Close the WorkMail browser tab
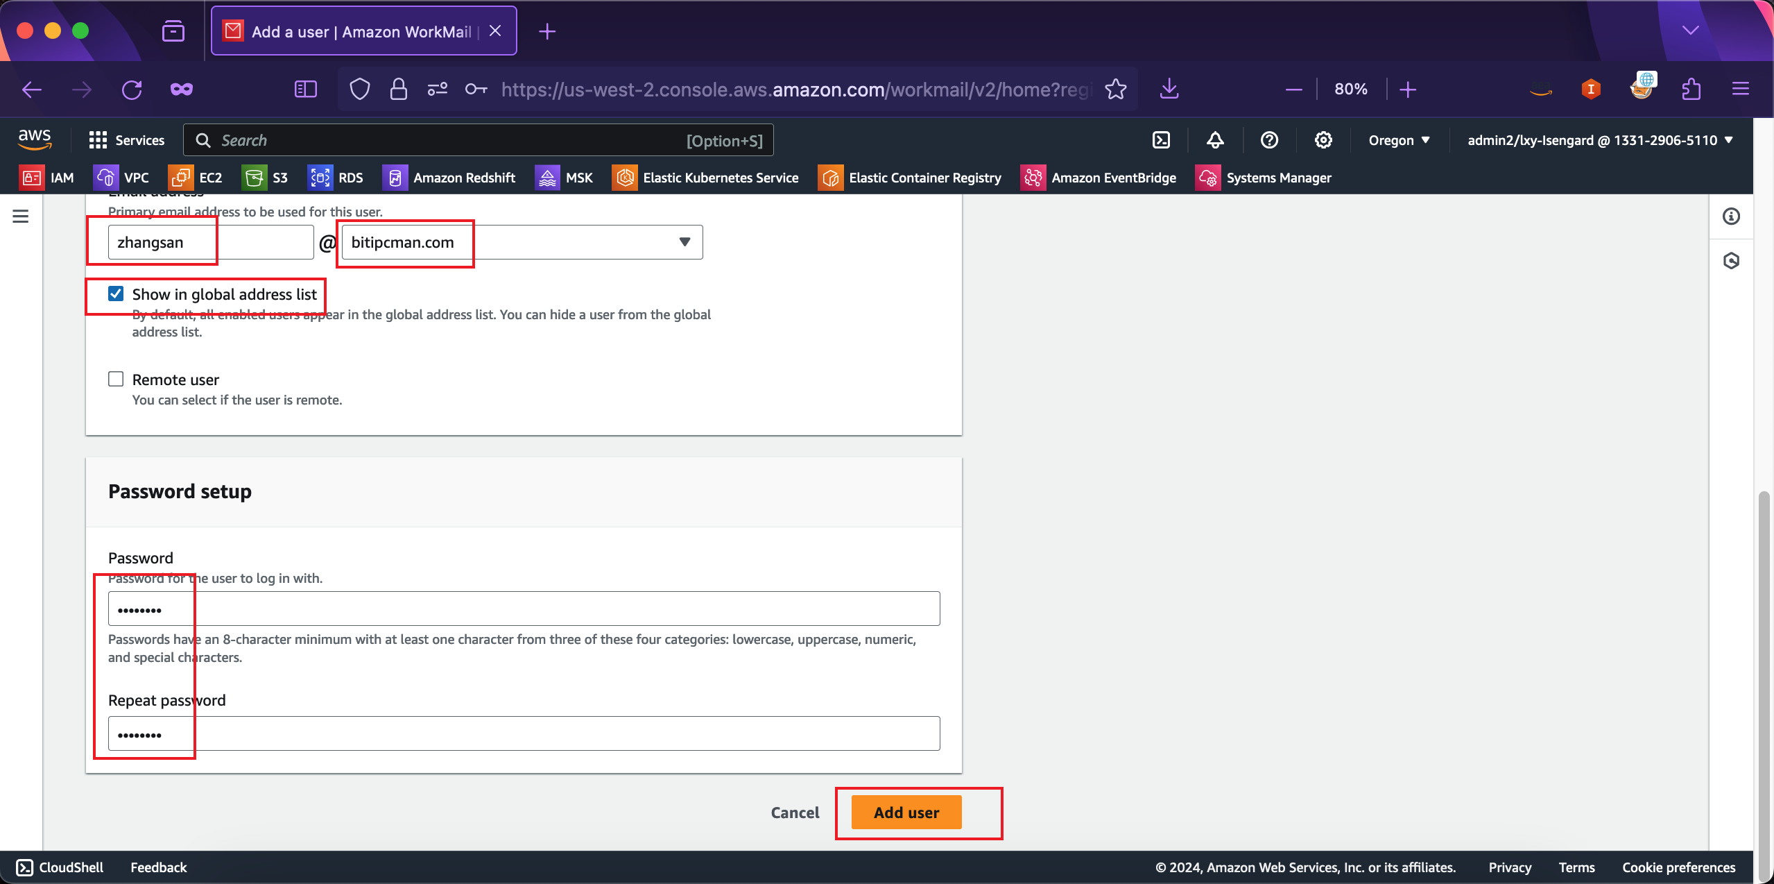Screen dimensions: 1774x884 tap(495, 31)
